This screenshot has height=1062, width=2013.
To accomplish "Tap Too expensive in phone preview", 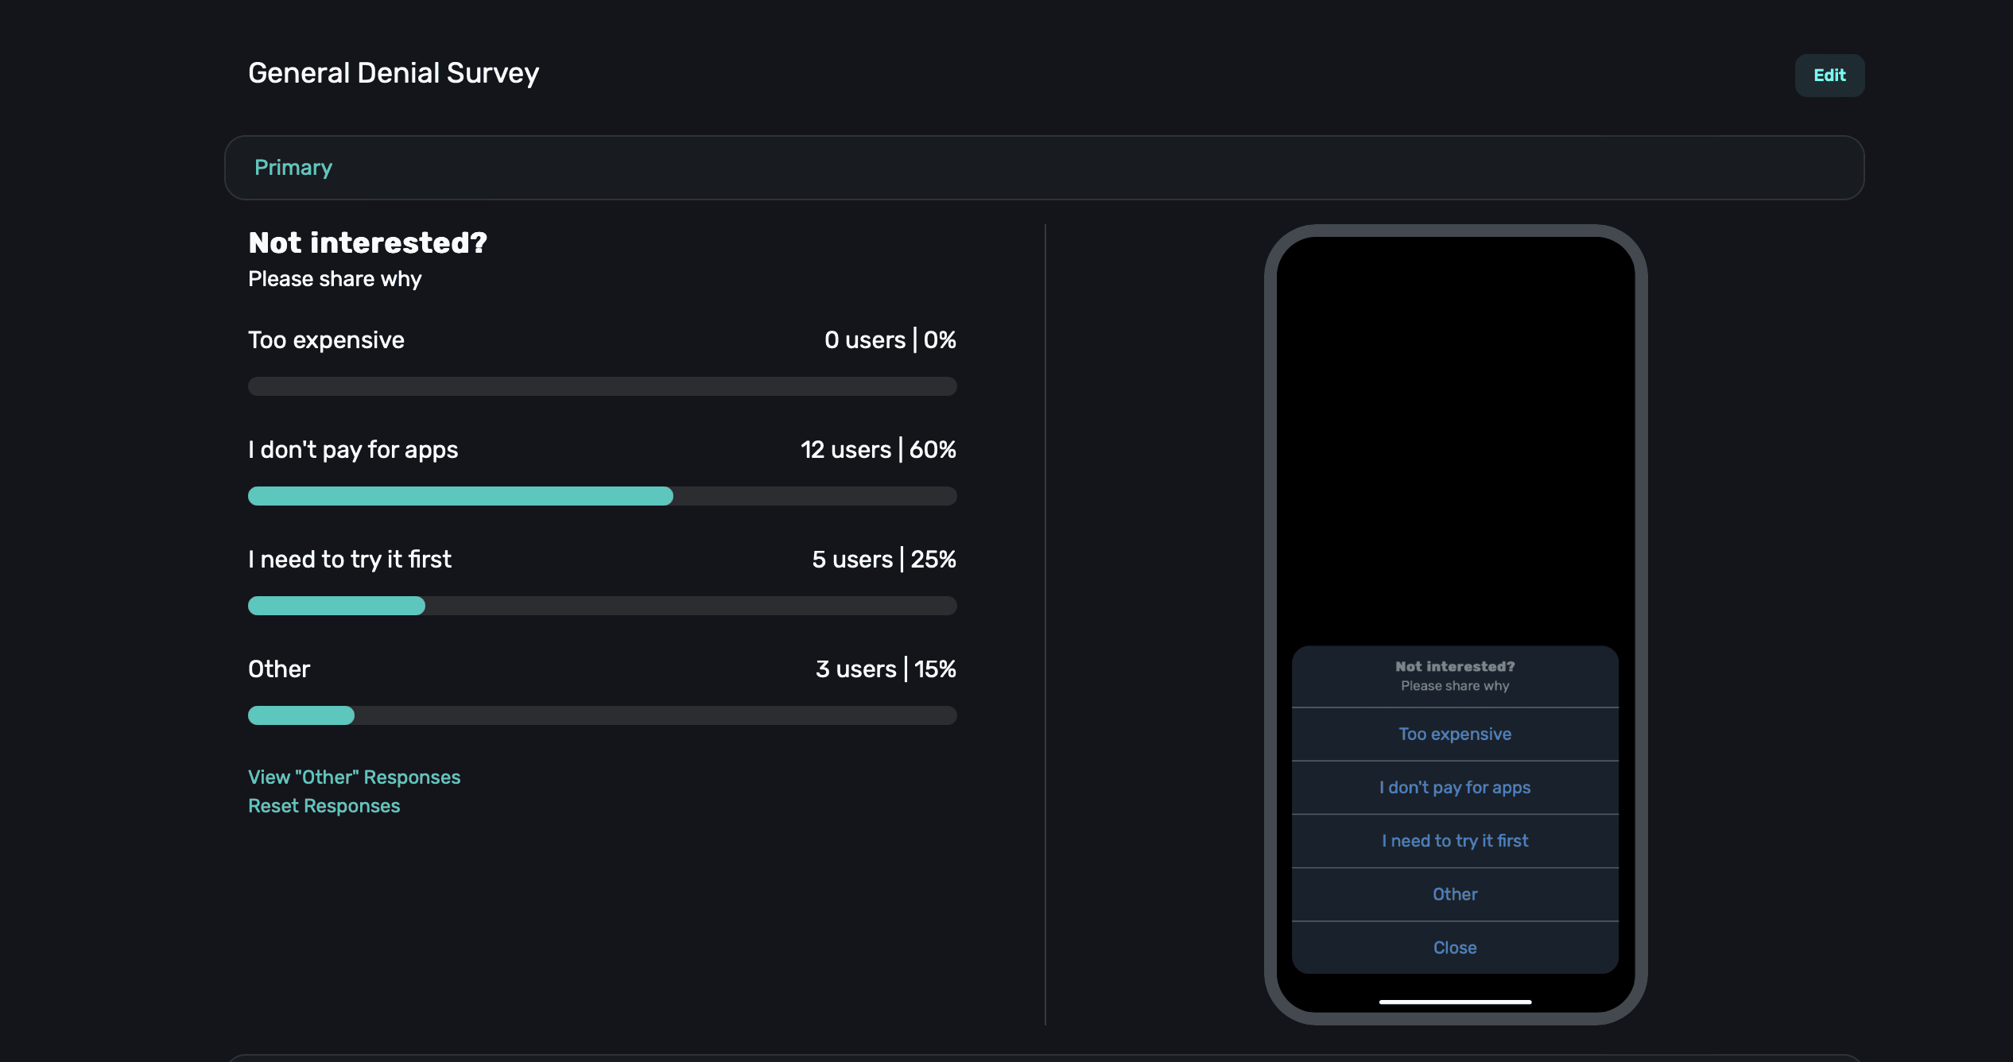I will click(1454, 734).
